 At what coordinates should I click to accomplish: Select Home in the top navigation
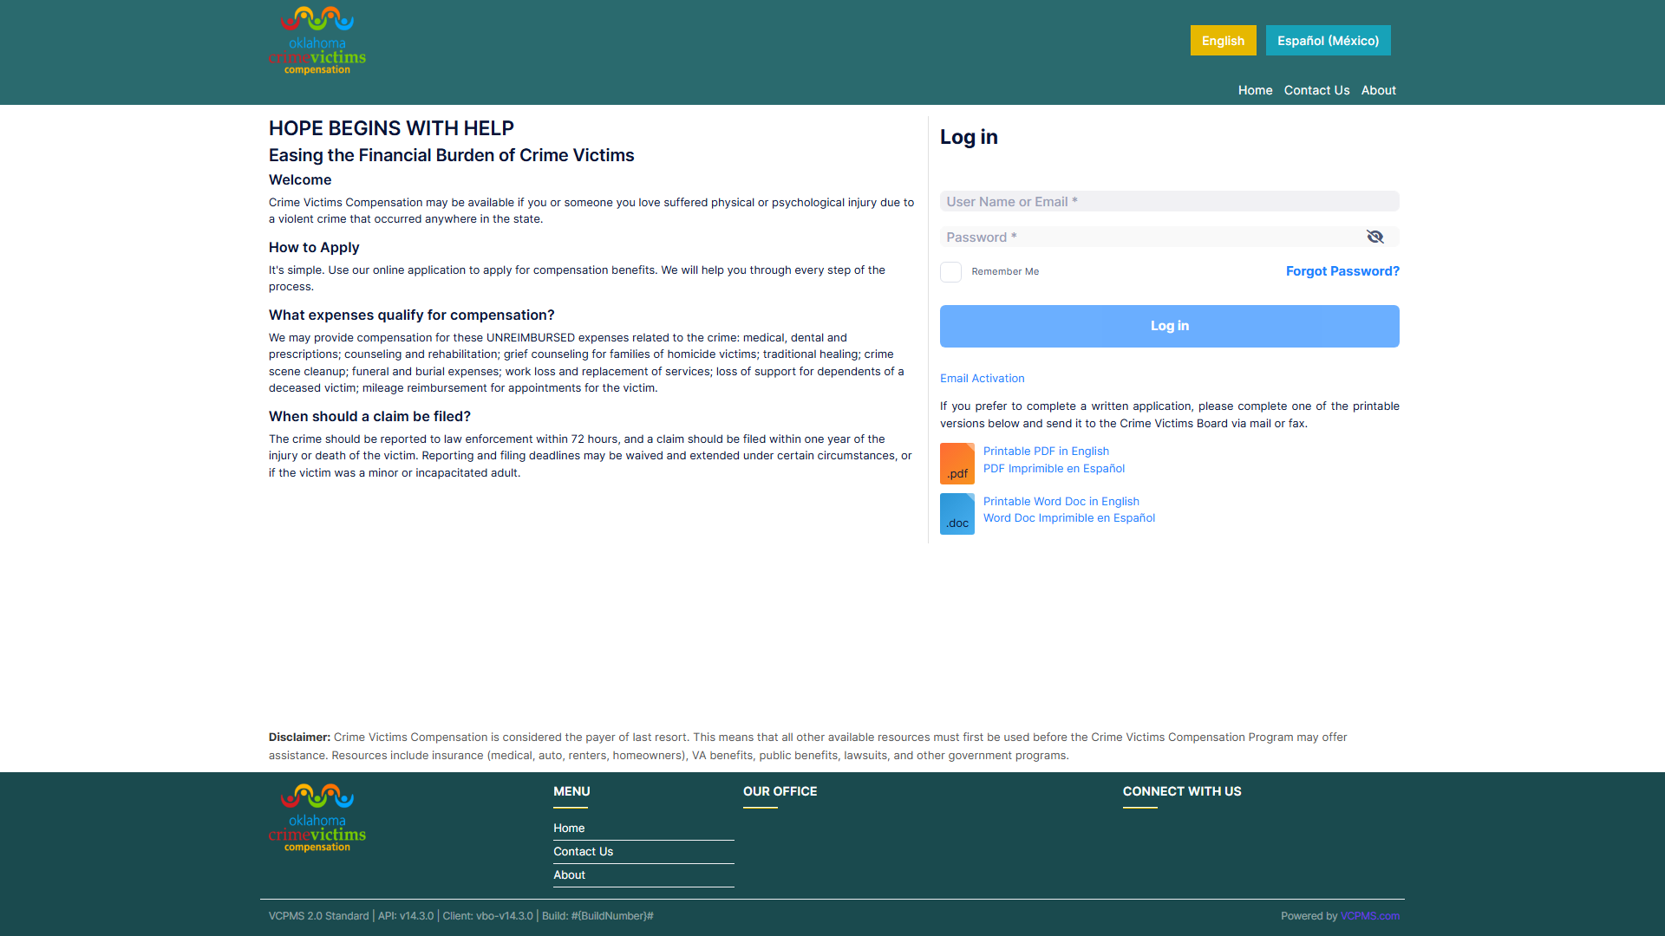coord(1255,90)
